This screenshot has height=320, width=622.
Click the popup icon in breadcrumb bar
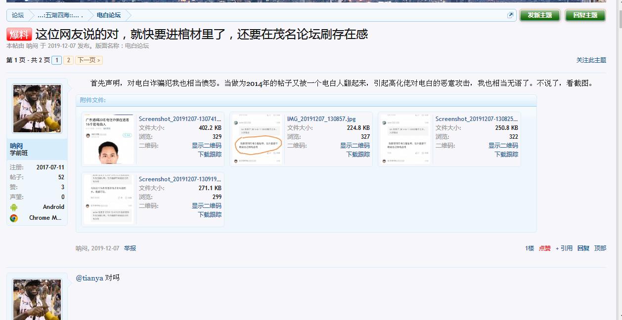click(510, 15)
